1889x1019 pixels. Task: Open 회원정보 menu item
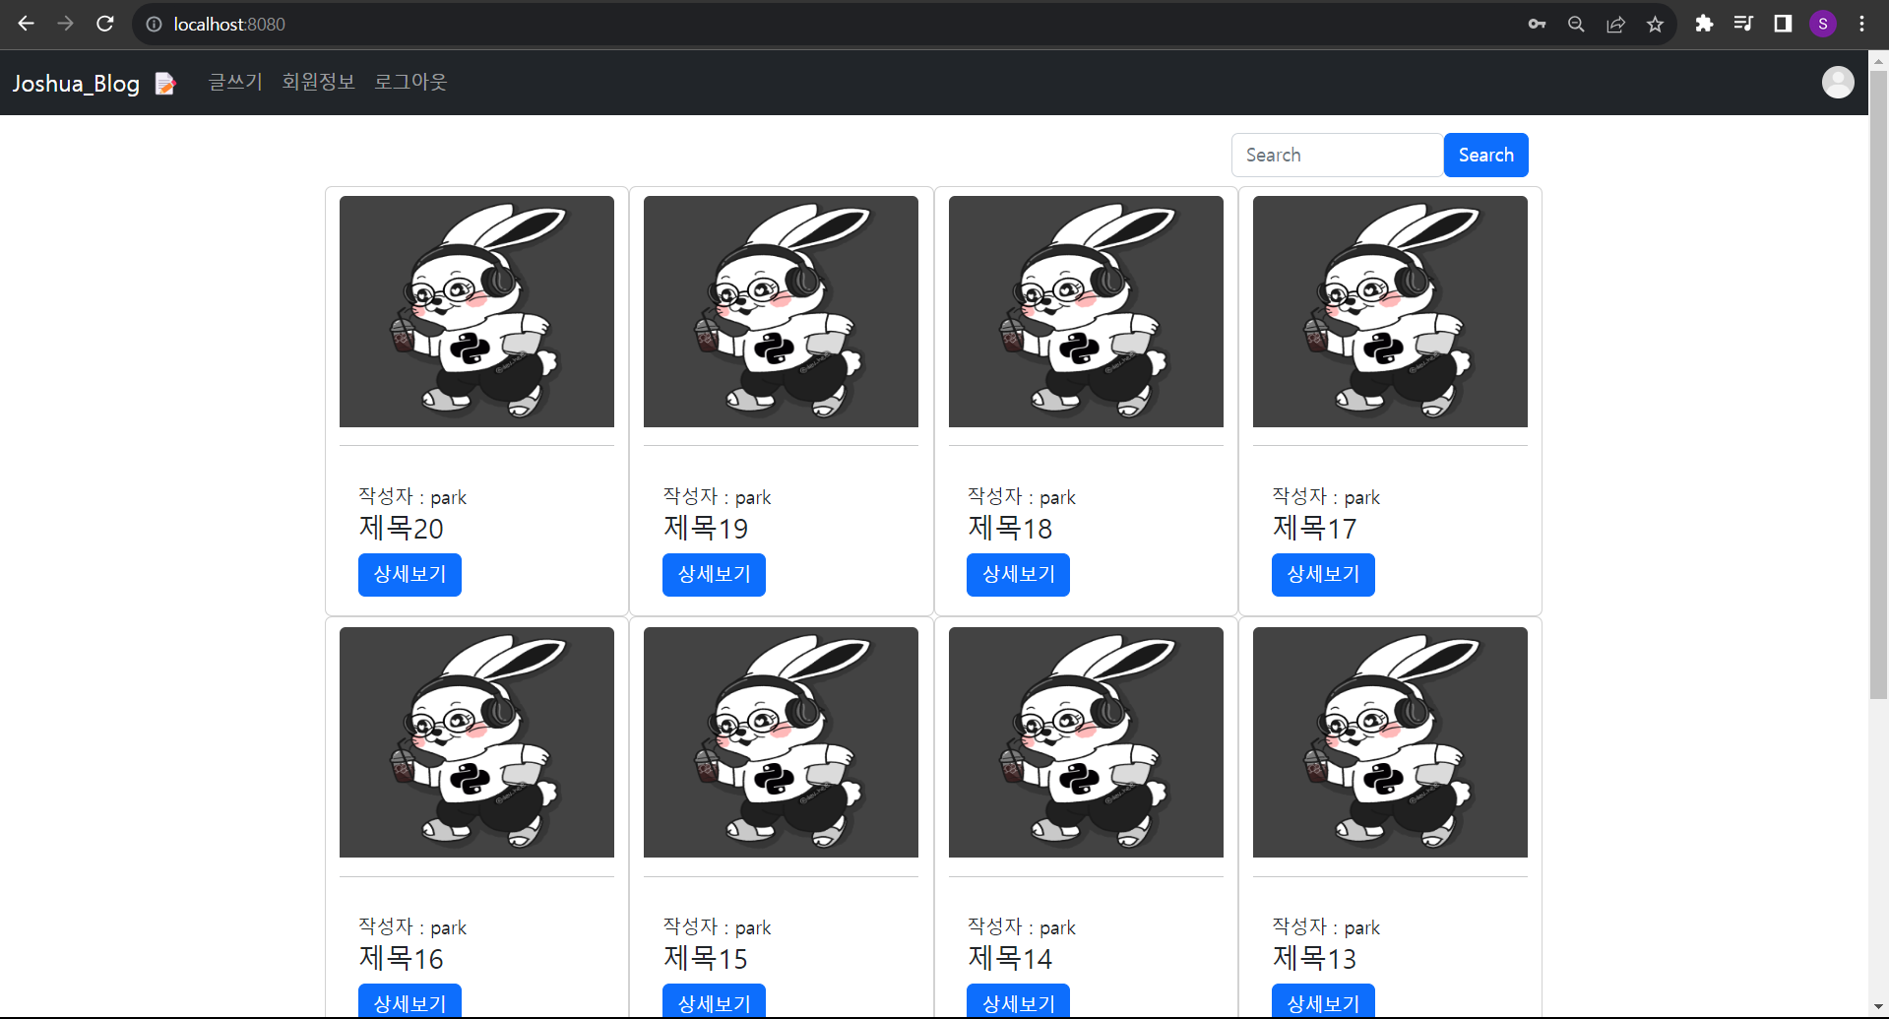click(318, 82)
